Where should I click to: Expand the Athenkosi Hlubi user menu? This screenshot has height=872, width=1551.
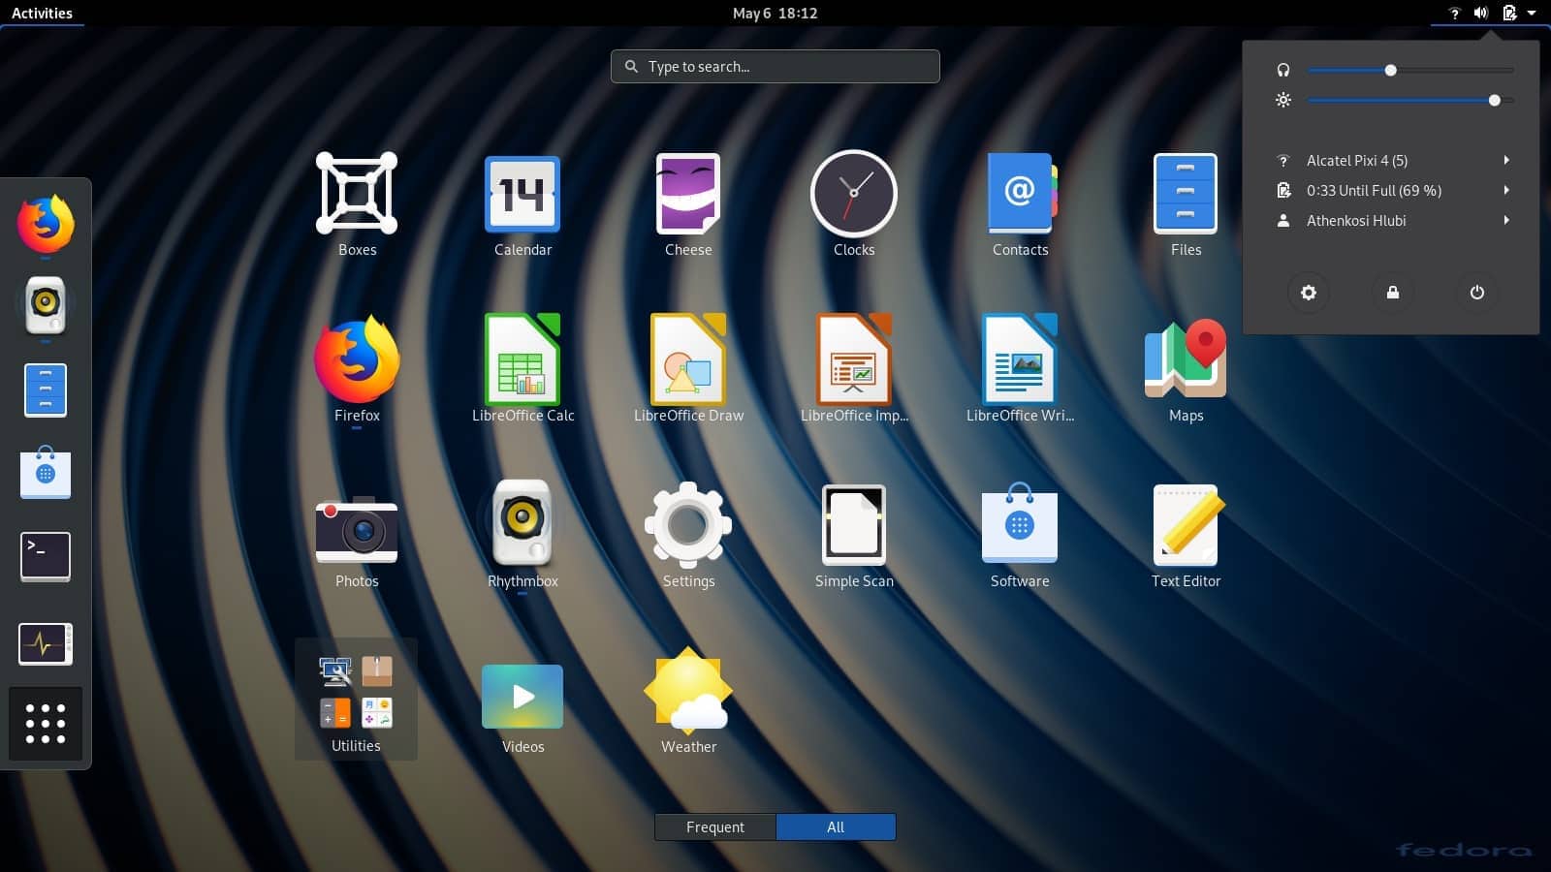pos(1390,220)
